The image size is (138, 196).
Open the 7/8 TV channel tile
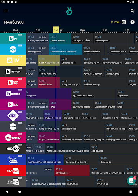[13, 60]
